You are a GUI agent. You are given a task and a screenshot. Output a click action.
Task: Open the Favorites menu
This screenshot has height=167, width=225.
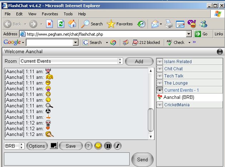tap(50, 14)
